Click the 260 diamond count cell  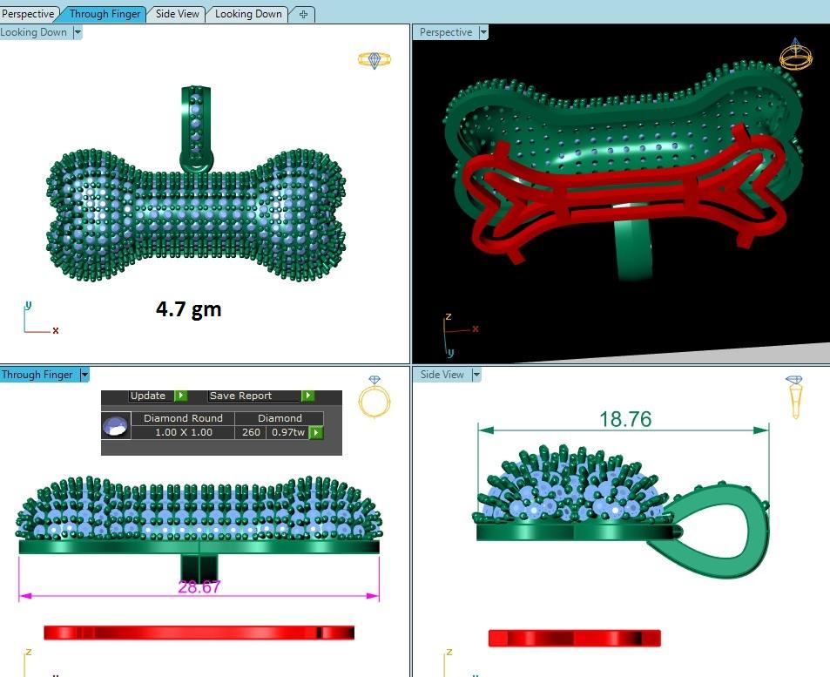coord(251,432)
